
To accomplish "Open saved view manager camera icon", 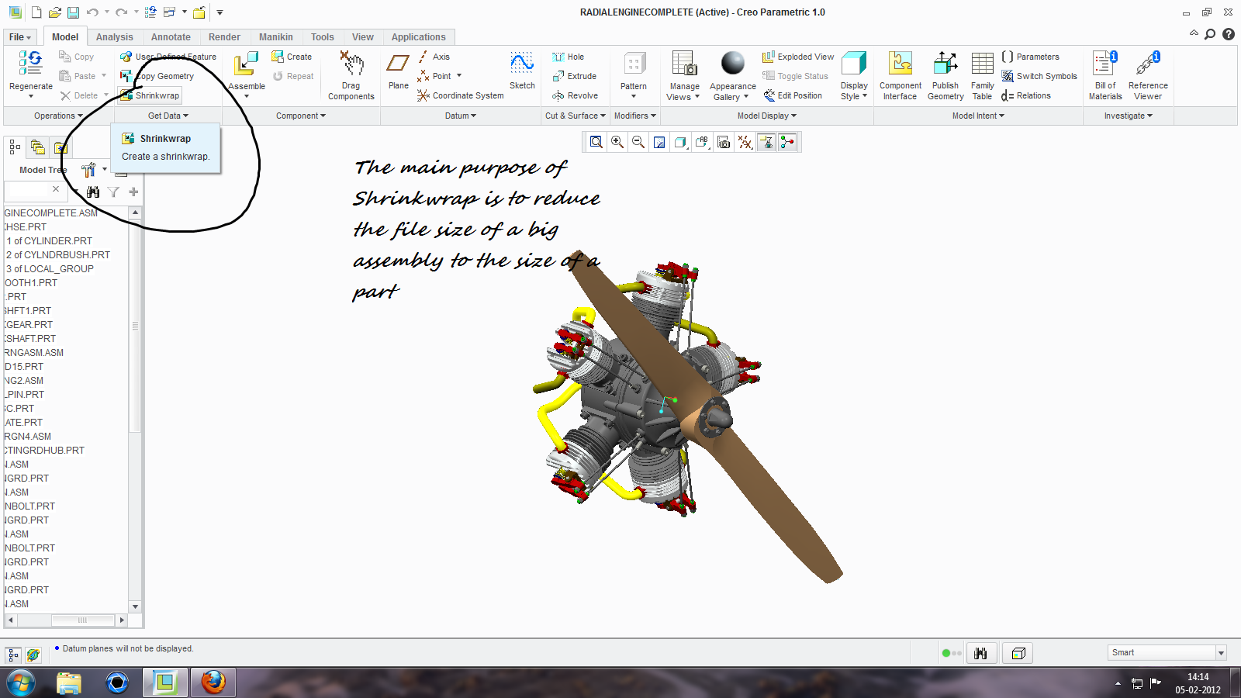I will click(x=724, y=142).
